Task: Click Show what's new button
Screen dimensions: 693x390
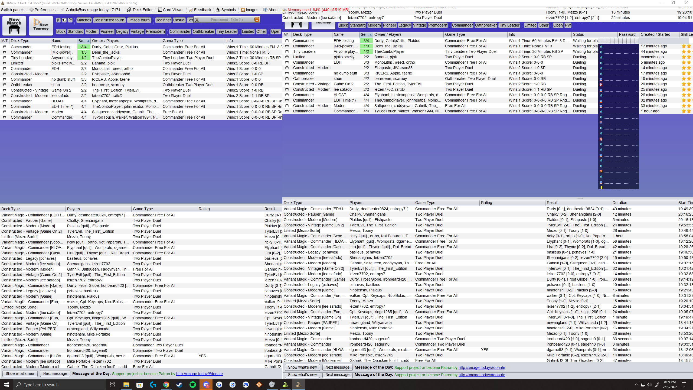Action: coord(20,373)
